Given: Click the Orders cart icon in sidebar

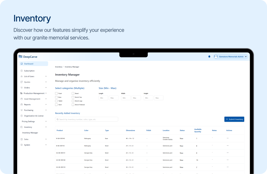Looking at the screenshot, I should click(22, 88).
